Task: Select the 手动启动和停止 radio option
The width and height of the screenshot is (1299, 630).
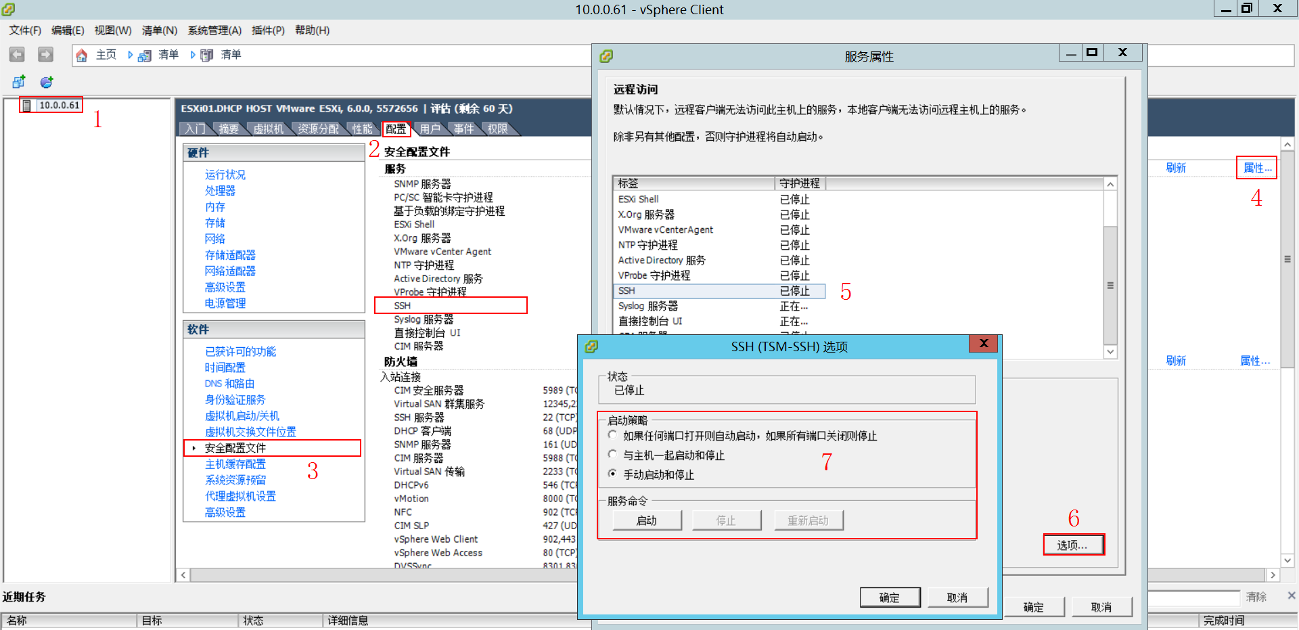Action: 612,474
